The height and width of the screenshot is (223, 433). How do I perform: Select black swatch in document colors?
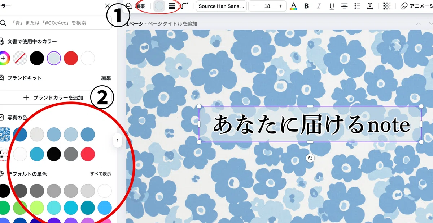37,58
